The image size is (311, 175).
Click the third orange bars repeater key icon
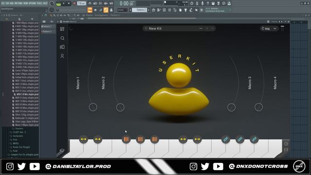[x=155, y=140]
